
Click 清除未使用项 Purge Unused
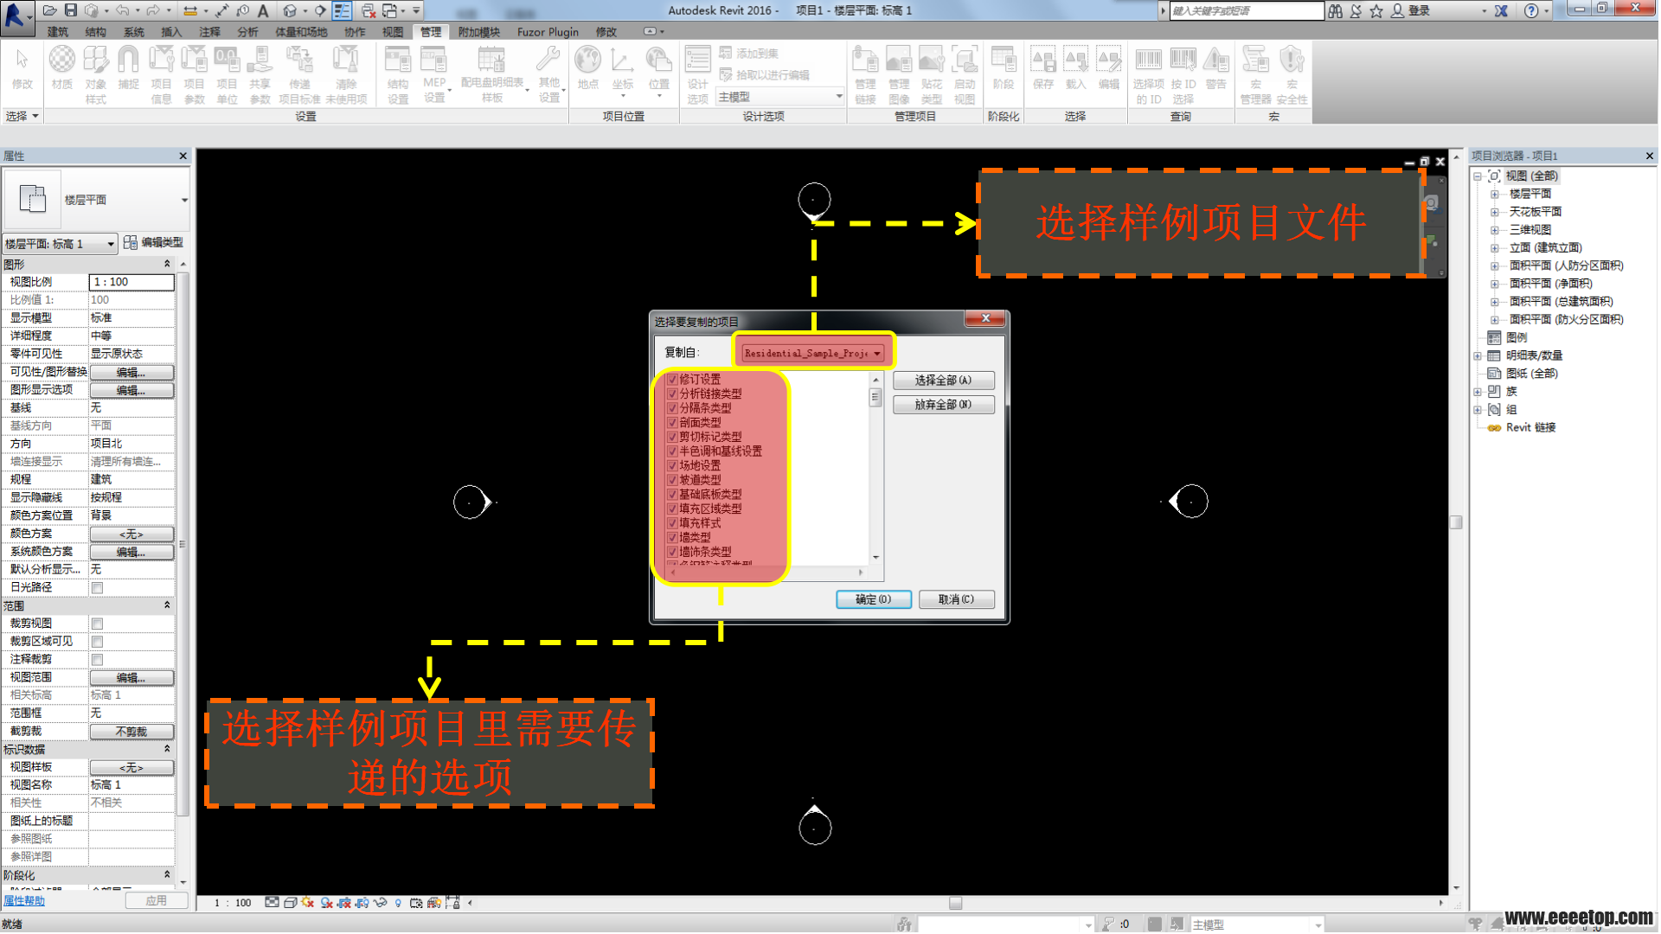pyautogui.click(x=346, y=74)
